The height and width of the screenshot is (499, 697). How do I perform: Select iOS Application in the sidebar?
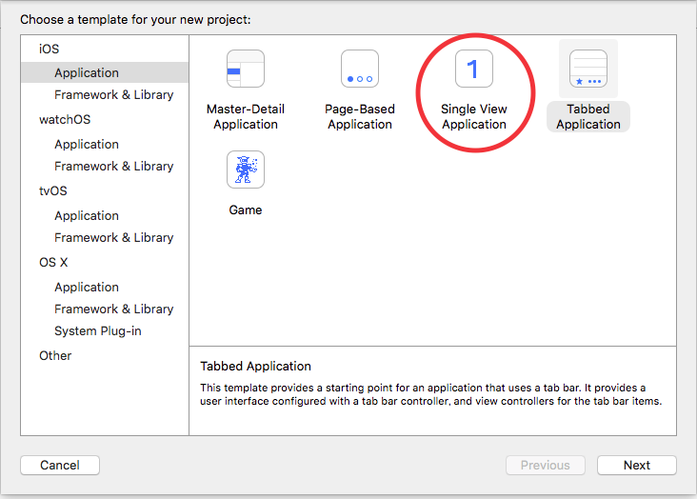[105, 72]
